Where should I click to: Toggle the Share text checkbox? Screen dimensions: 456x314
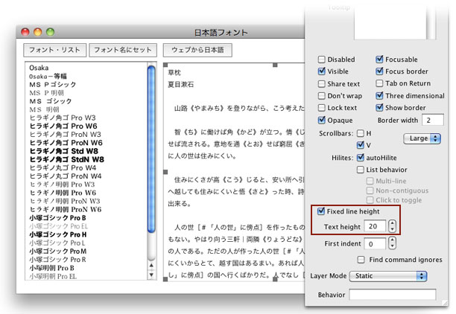[x=321, y=84]
